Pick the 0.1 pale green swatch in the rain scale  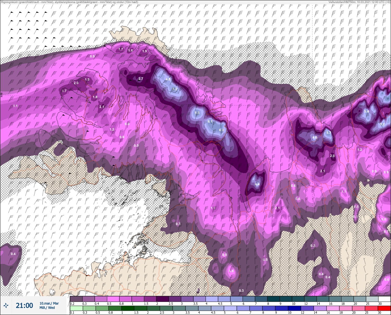click(76, 308)
